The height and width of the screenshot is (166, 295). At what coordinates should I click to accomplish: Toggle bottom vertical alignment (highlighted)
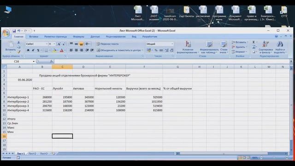click(81, 44)
